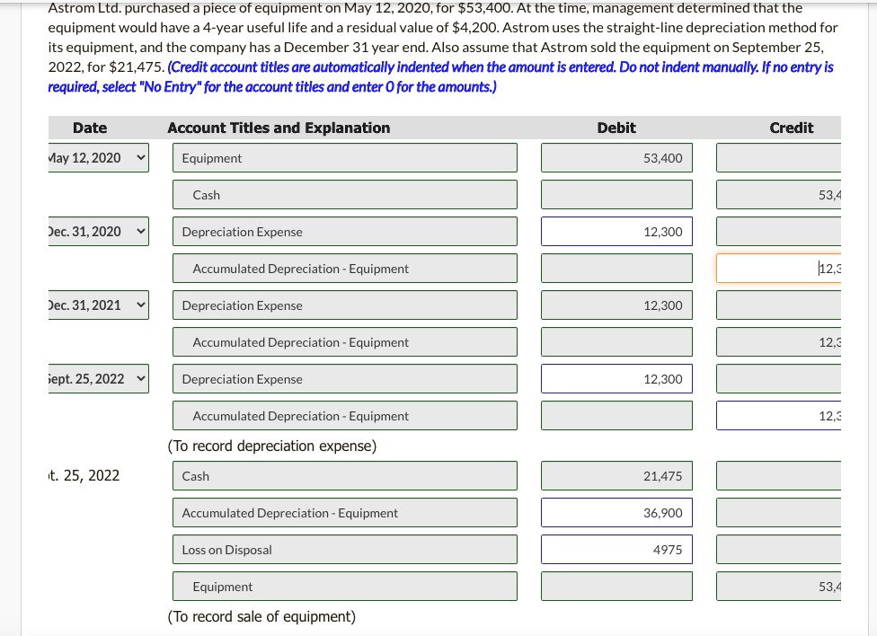The image size is (877, 636).
Task: Click the empty debit field beside Cash credit
Action: [x=616, y=195]
